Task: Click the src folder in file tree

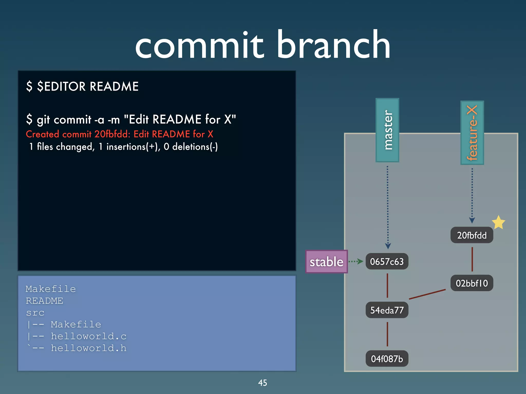Action: coord(35,313)
